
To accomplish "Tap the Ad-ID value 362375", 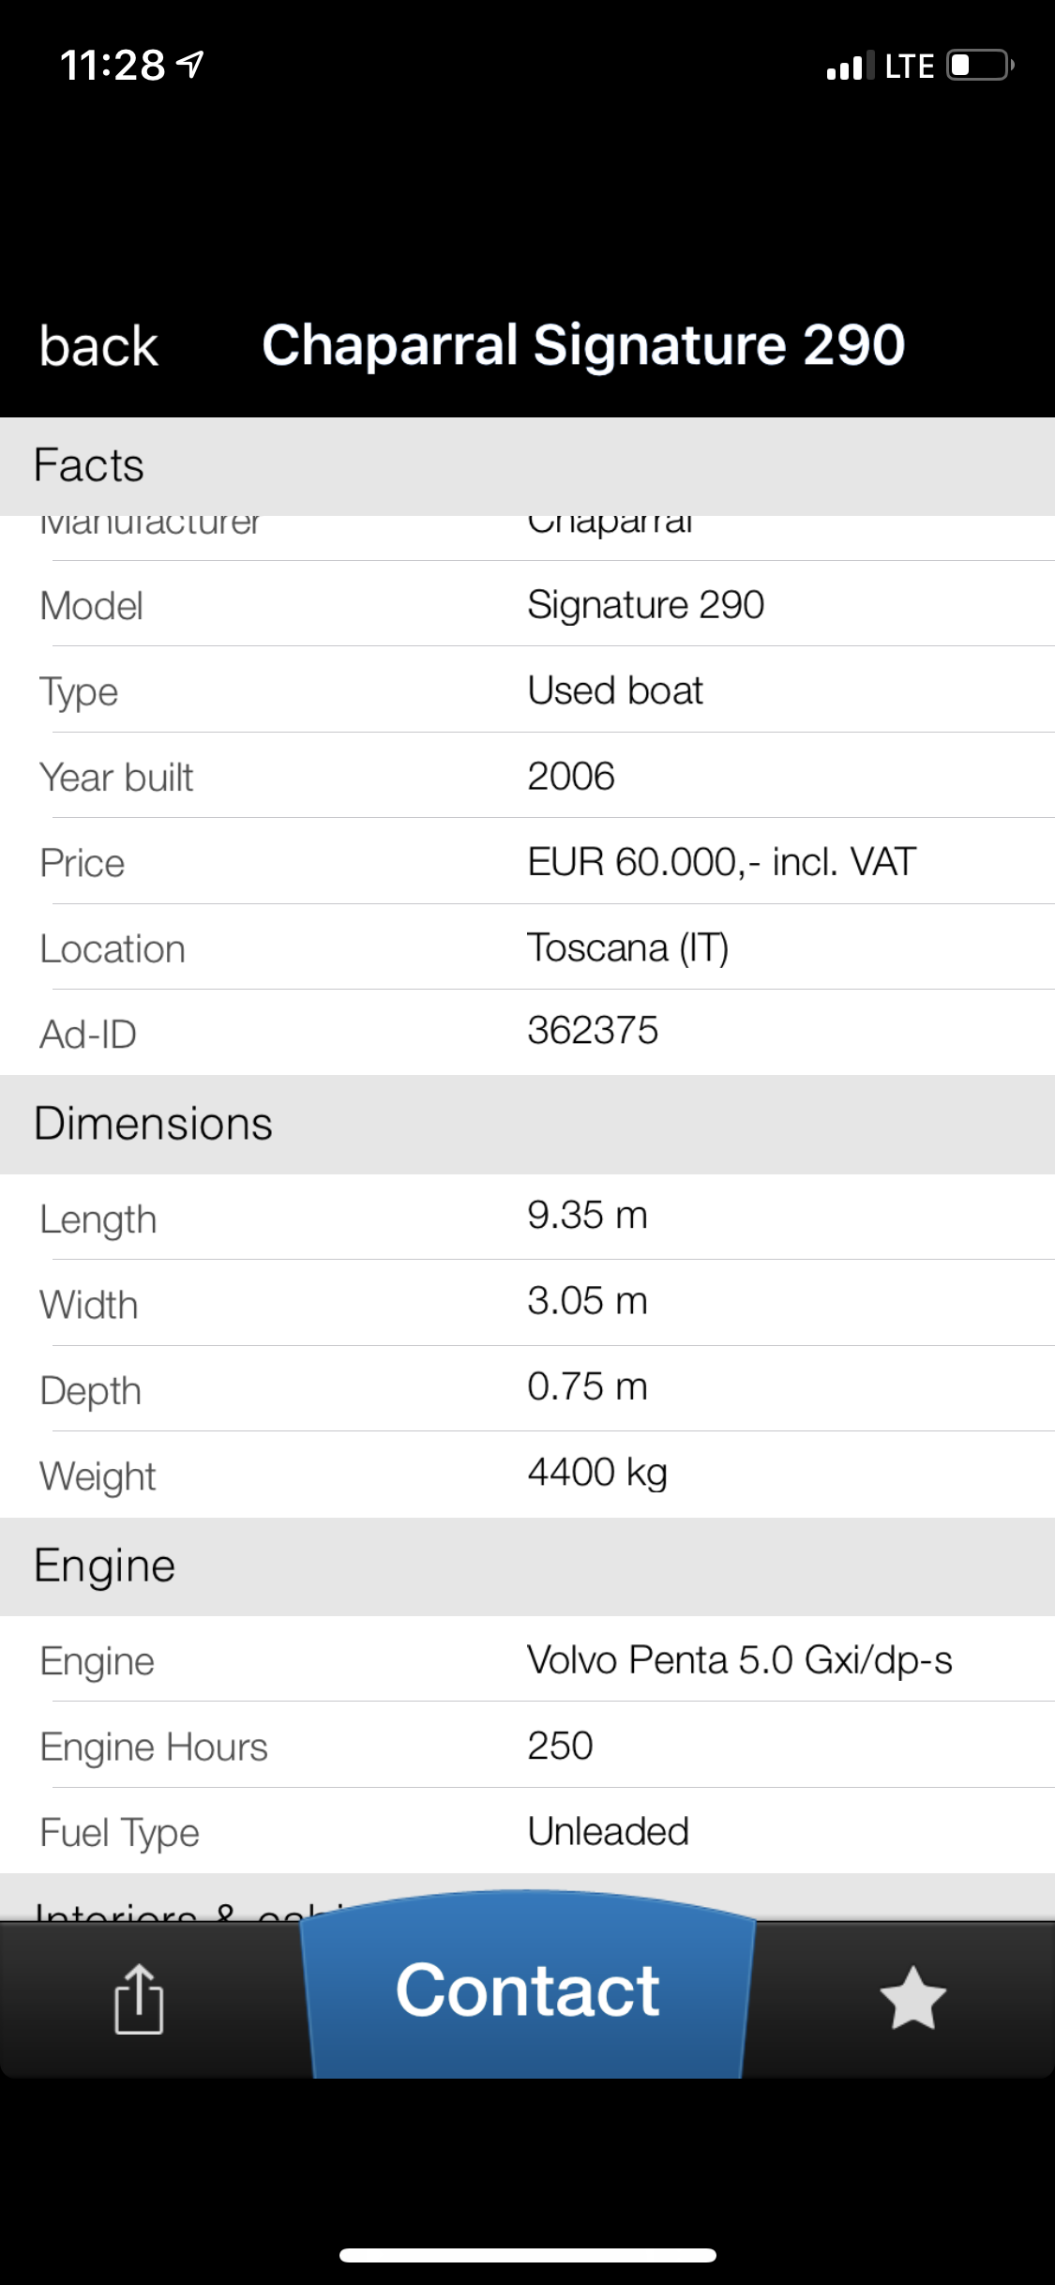I will tap(593, 1031).
